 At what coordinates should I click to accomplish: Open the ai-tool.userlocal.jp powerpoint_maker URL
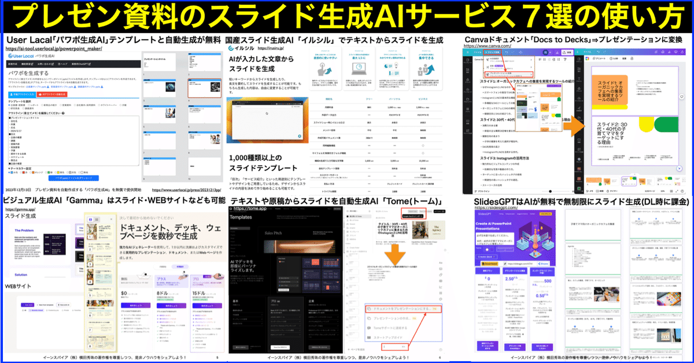(x=53, y=49)
